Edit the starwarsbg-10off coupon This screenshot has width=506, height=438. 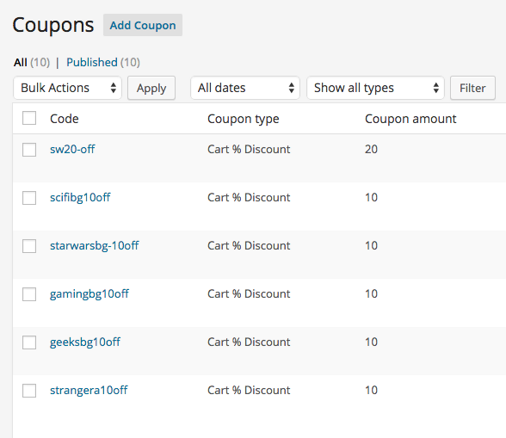95,245
